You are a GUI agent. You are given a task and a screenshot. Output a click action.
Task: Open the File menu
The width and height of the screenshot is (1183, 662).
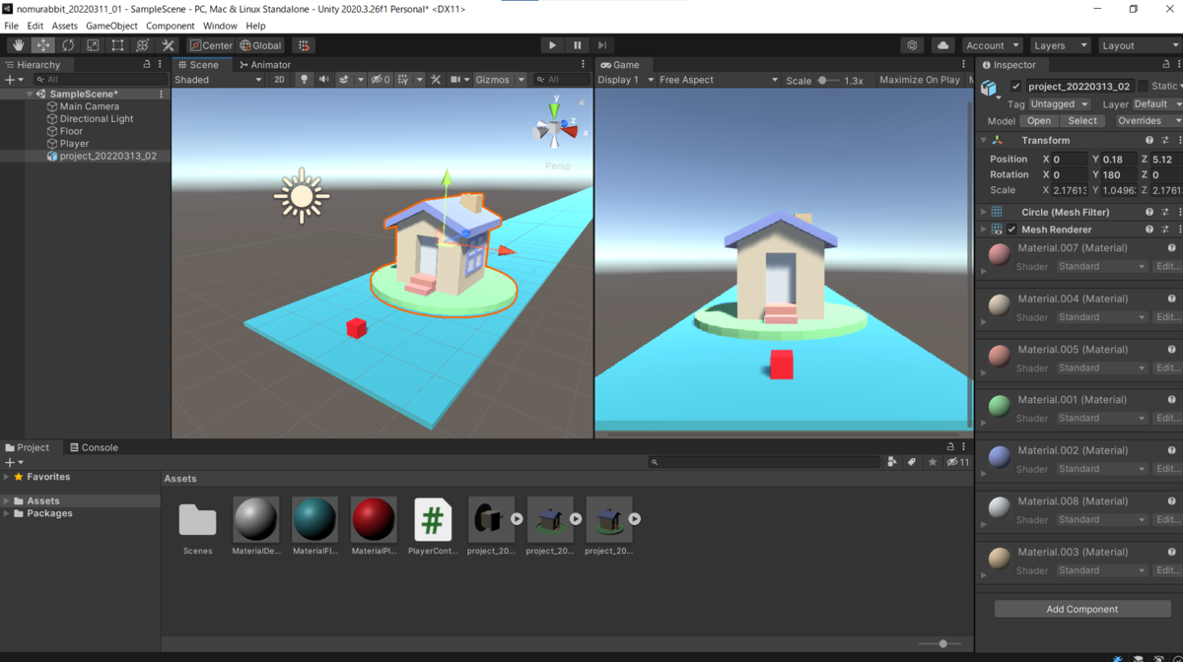tap(12, 26)
